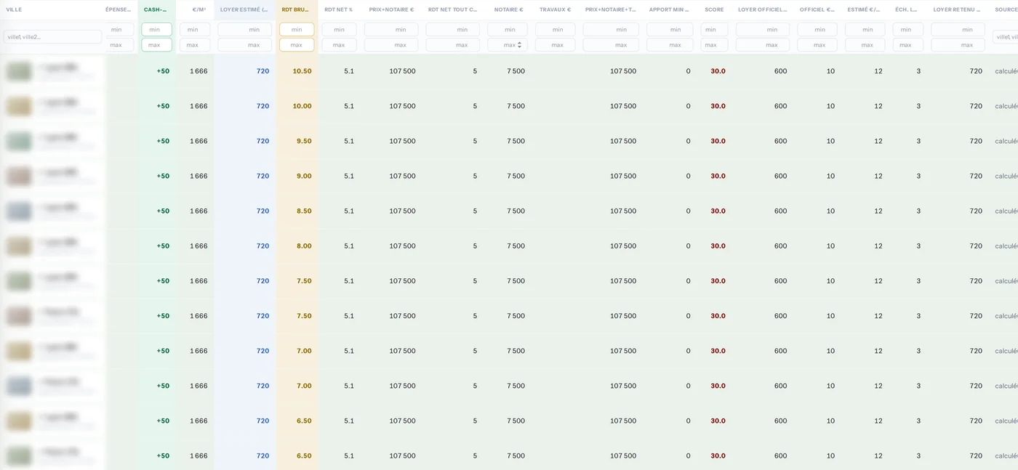Focus the NOTAIRE € min filter
This screenshot has width=1018, height=470.
(x=507, y=29)
